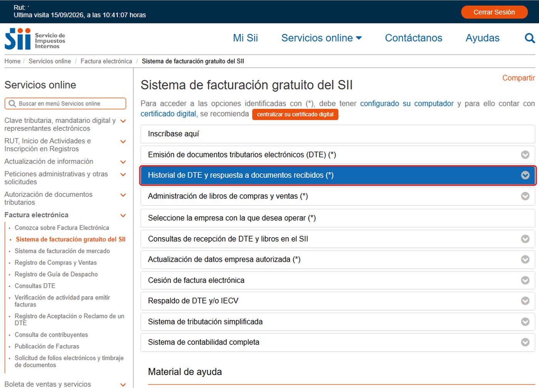
Task: Expand Administración de libros de compras arrow
Action: tap(525, 196)
